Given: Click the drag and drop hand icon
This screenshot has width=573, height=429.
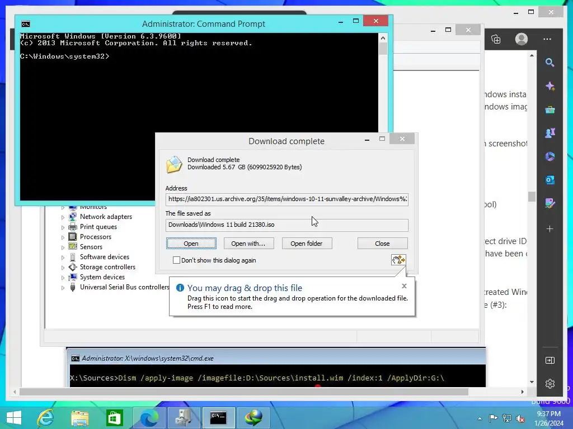Looking at the screenshot, I should [x=398, y=260].
